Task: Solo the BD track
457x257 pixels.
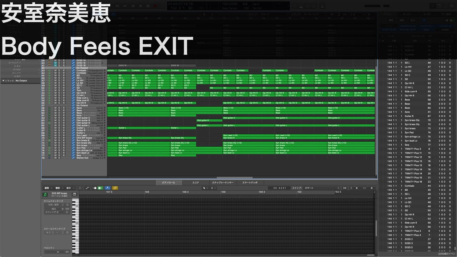Action: pyautogui.click(x=59, y=75)
